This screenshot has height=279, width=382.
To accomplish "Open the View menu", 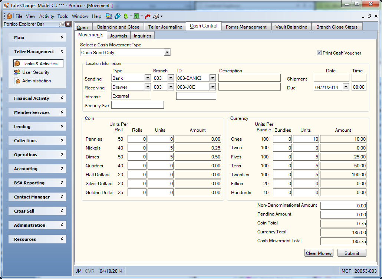I will 30,16.
